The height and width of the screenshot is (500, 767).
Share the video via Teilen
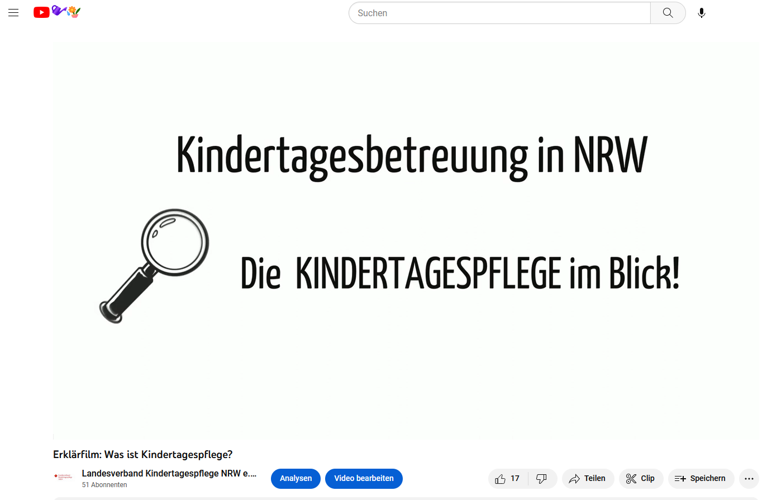587,479
